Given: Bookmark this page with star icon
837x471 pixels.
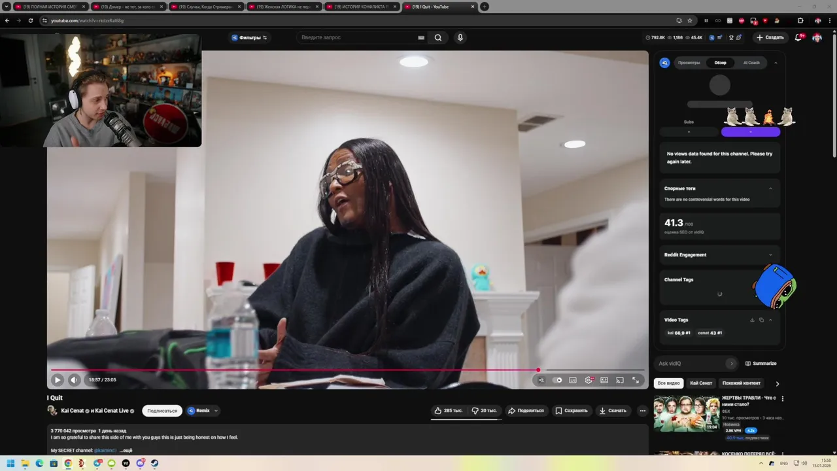Looking at the screenshot, I should [690, 20].
